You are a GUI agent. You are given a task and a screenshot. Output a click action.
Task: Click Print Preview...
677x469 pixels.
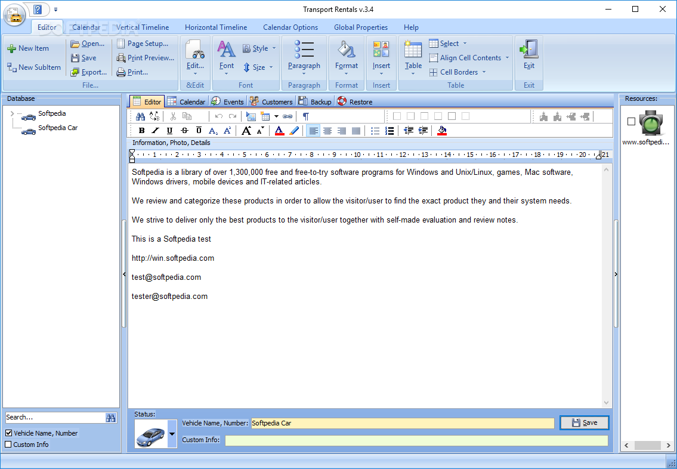tap(145, 58)
